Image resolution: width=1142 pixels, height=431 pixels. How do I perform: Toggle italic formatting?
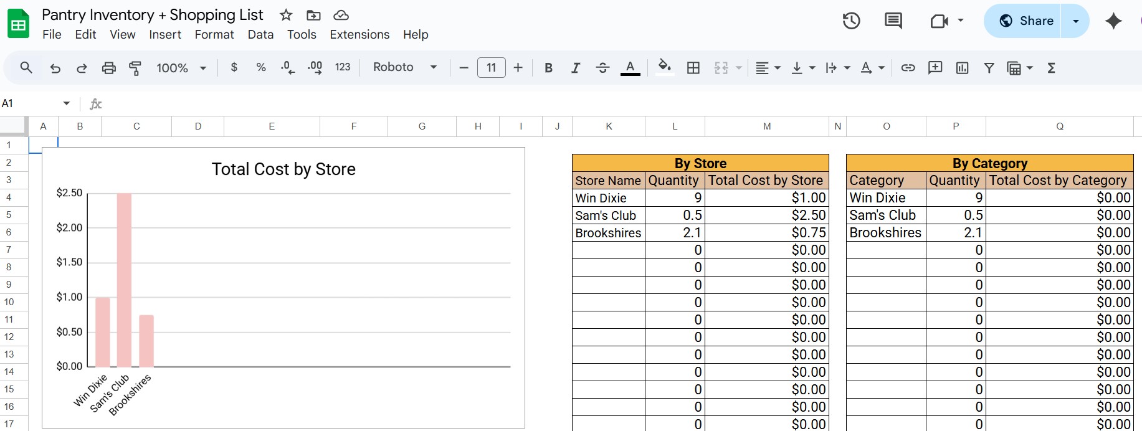(575, 68)
